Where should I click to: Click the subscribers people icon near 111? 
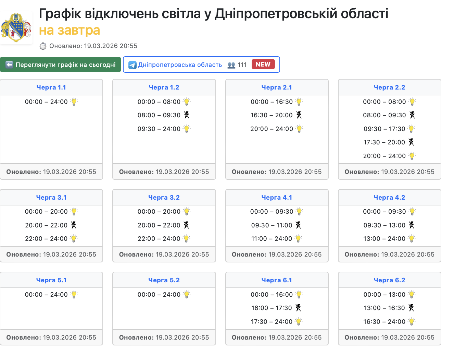pos(231,65)
